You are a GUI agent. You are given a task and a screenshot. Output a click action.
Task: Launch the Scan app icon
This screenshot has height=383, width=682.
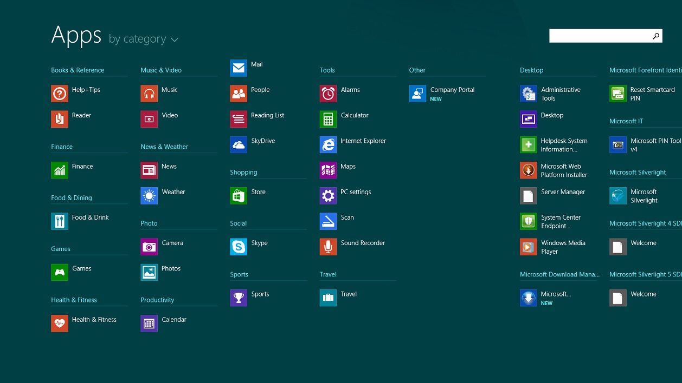328,221
